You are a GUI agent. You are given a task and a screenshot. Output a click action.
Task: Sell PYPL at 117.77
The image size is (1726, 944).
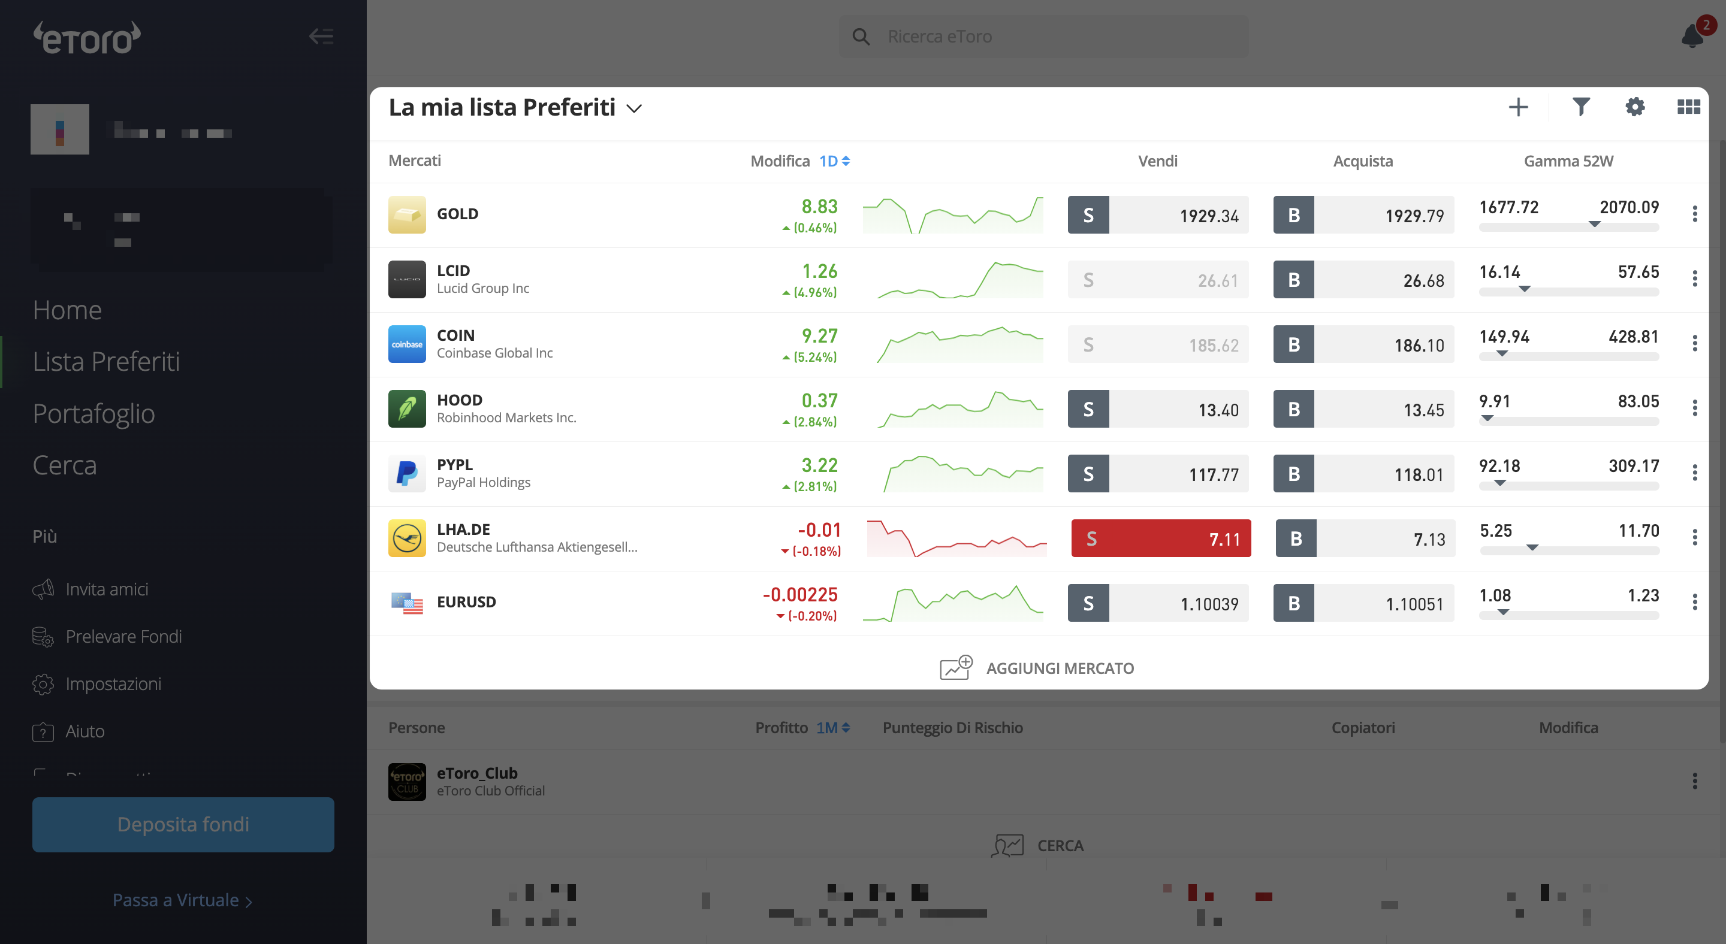[x=1158, y=473]
